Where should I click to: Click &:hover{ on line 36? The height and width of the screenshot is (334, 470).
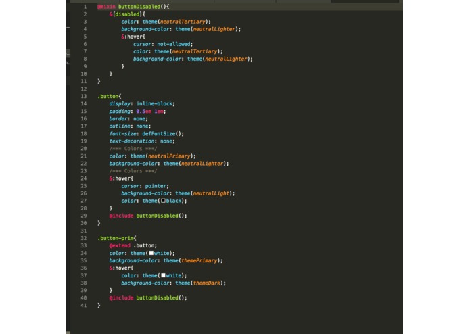click(121, 268)
